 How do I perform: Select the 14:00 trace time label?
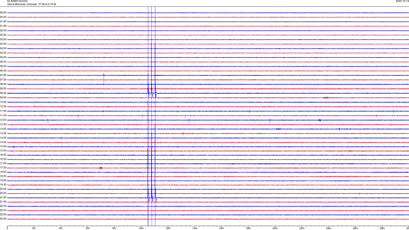coord(3,138)
